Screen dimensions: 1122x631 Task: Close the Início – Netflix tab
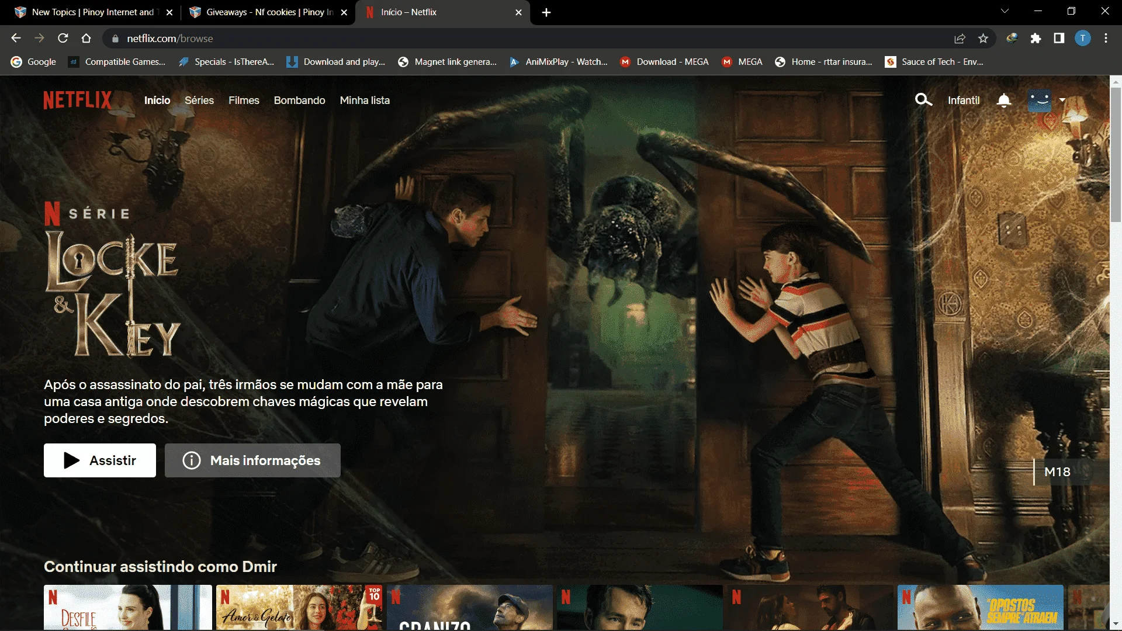[x=518, y=12]
